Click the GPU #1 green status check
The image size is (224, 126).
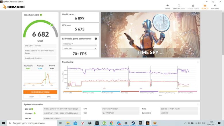(x=32, y=109)
